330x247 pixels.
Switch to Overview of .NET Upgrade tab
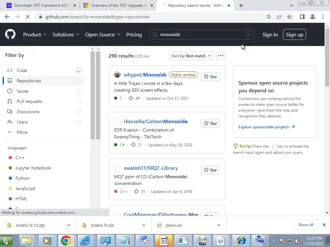pyautogui.click(x=118, y=5)
